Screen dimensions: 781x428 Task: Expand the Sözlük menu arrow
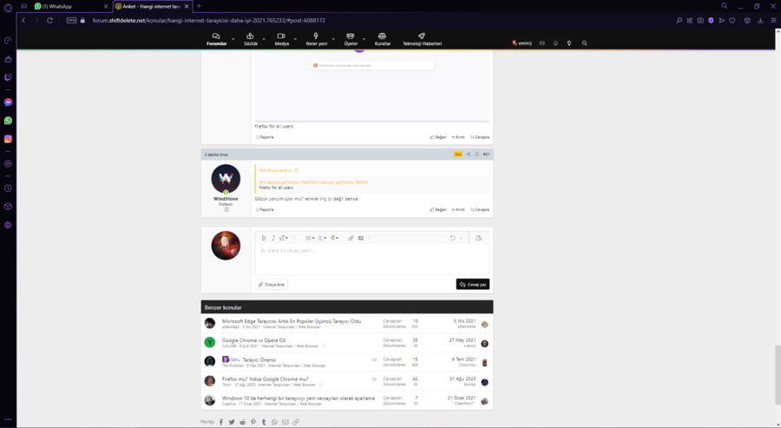[264, 39]
